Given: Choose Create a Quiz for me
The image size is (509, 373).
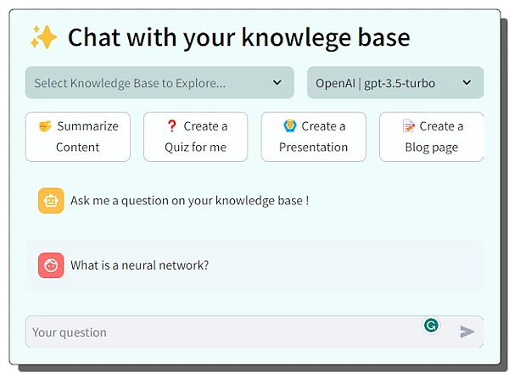Looking at the screenshot, I should click(x=196, y=136).
